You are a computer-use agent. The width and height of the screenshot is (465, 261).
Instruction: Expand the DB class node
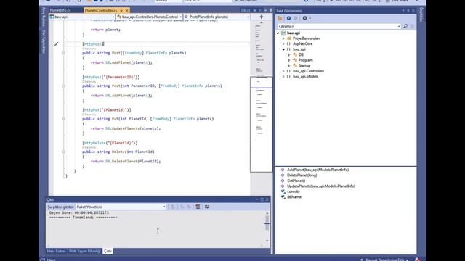click(289, 55)
